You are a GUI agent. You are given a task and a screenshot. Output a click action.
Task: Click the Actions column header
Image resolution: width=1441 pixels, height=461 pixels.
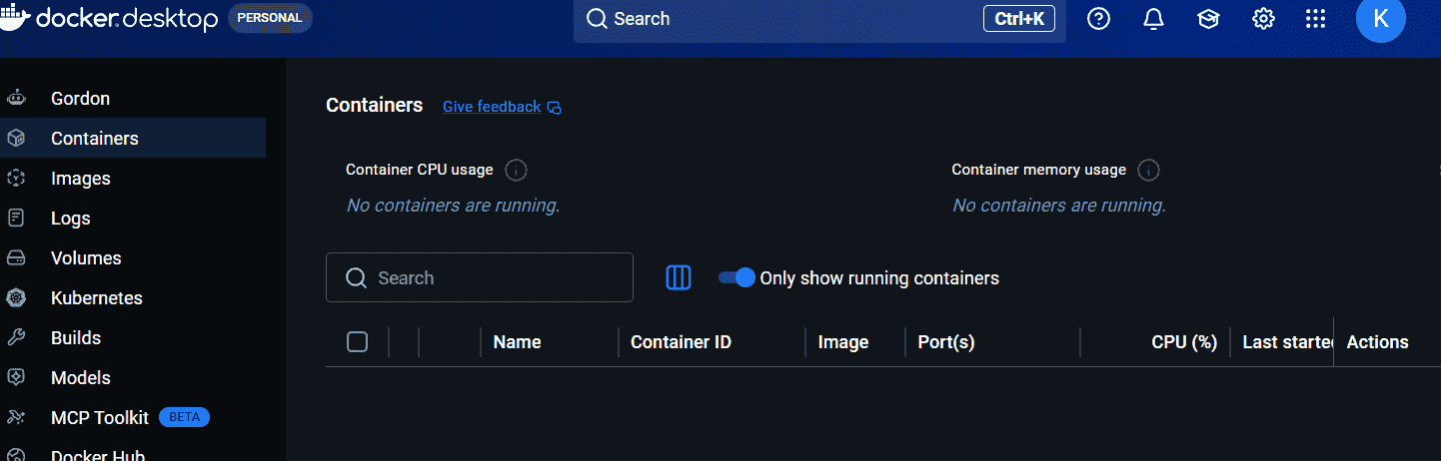[1377, 342]
